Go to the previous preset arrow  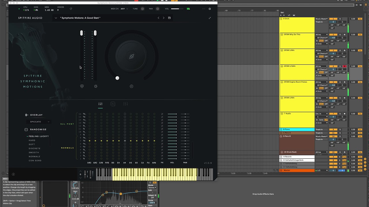158,18
